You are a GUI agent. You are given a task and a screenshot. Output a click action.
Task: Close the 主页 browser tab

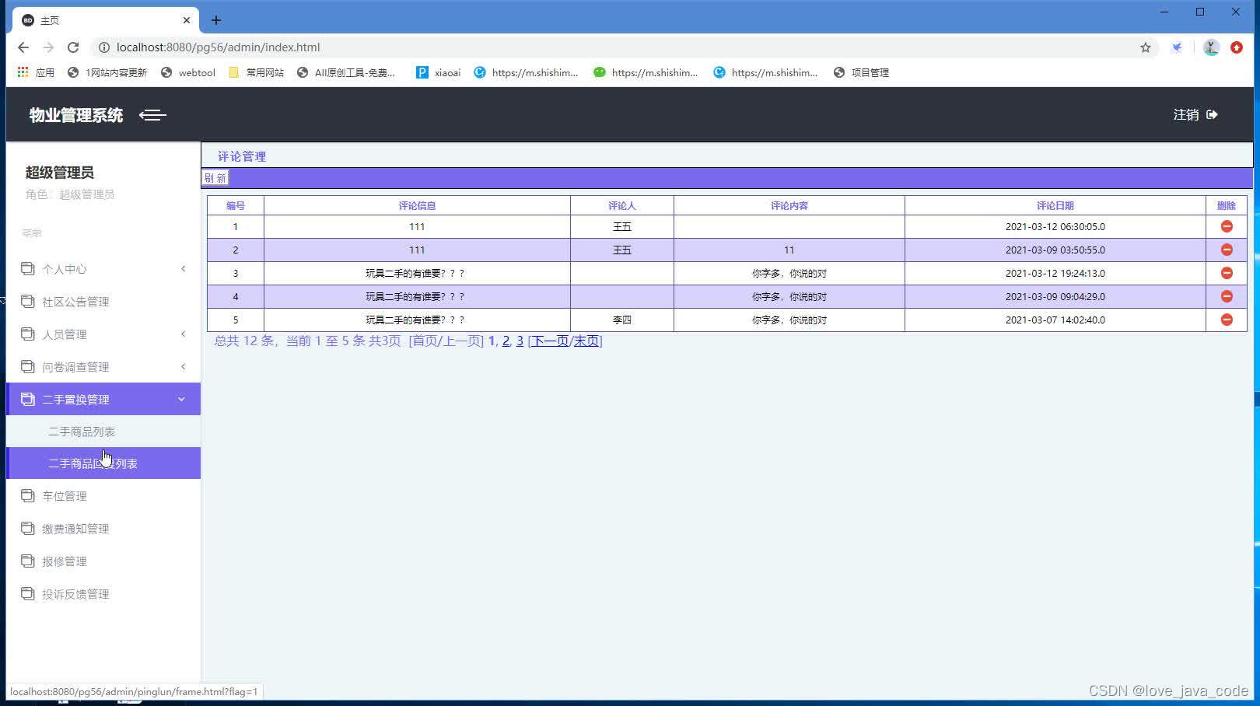point(187,20)
